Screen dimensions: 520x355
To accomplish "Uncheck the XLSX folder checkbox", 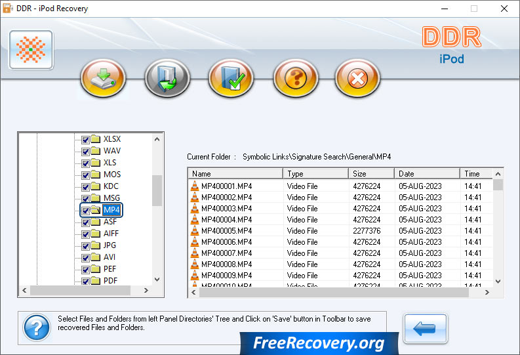I will (x=85, y=140).
